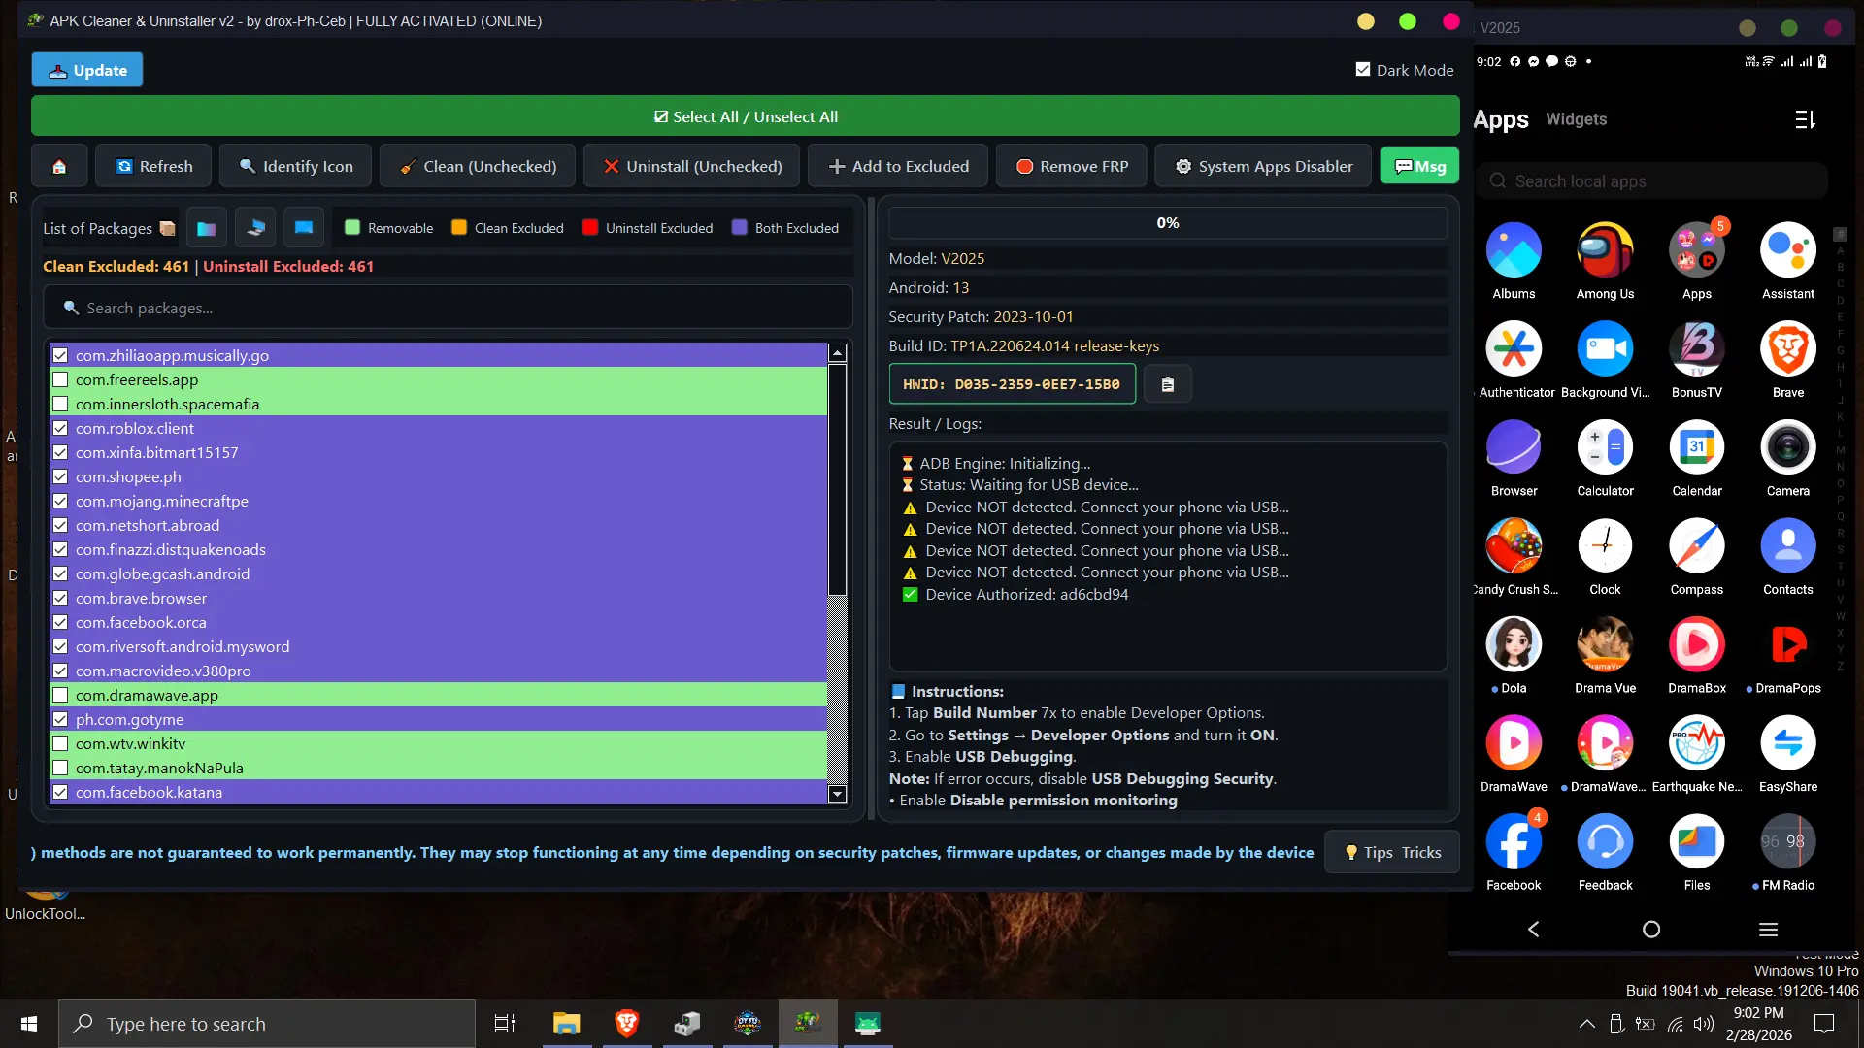Screen dimensions: 1864x1048
Task: Click the Search packages field
Action: 448,308
